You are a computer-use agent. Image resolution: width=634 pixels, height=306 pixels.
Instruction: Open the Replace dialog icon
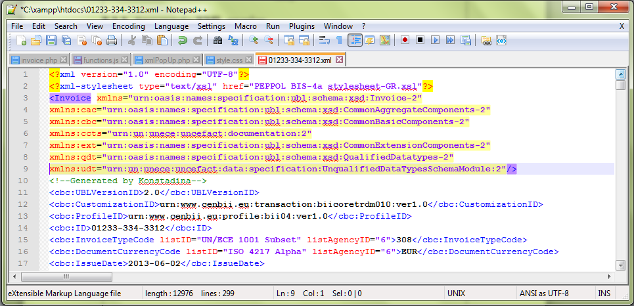tap(233, 41)
